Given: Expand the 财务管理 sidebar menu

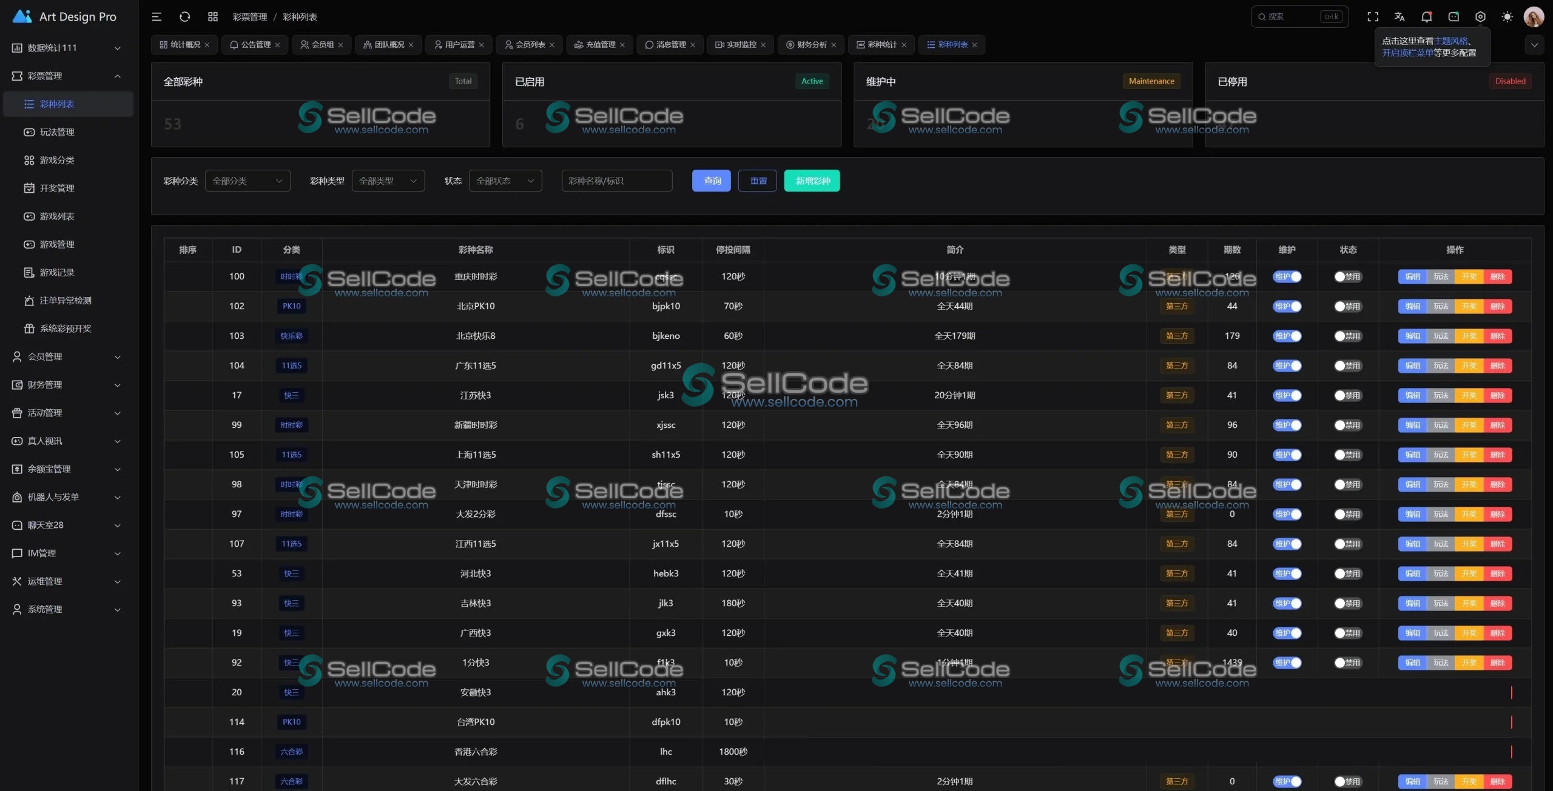Looking at the screenshot, I should click(67, 385).
